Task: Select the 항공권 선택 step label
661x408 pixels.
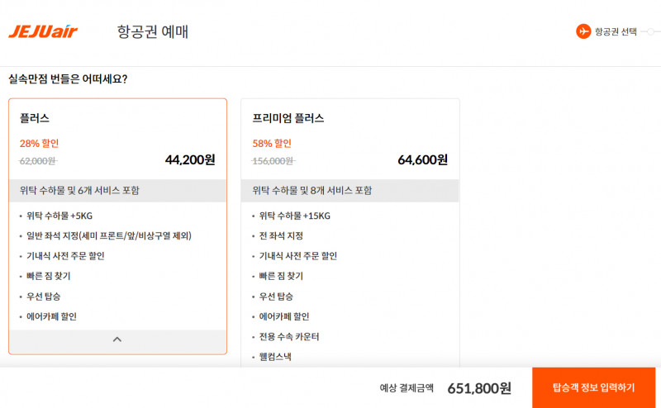Action: click(x=616, y=31)
